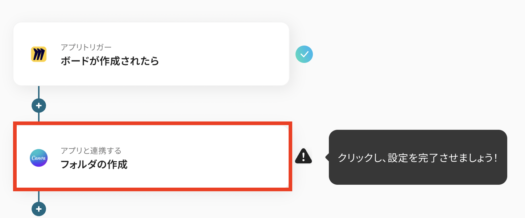The image size is (525, 218).
Task: Select the ボードが作成されたら title text
Action: pos(109,61)
